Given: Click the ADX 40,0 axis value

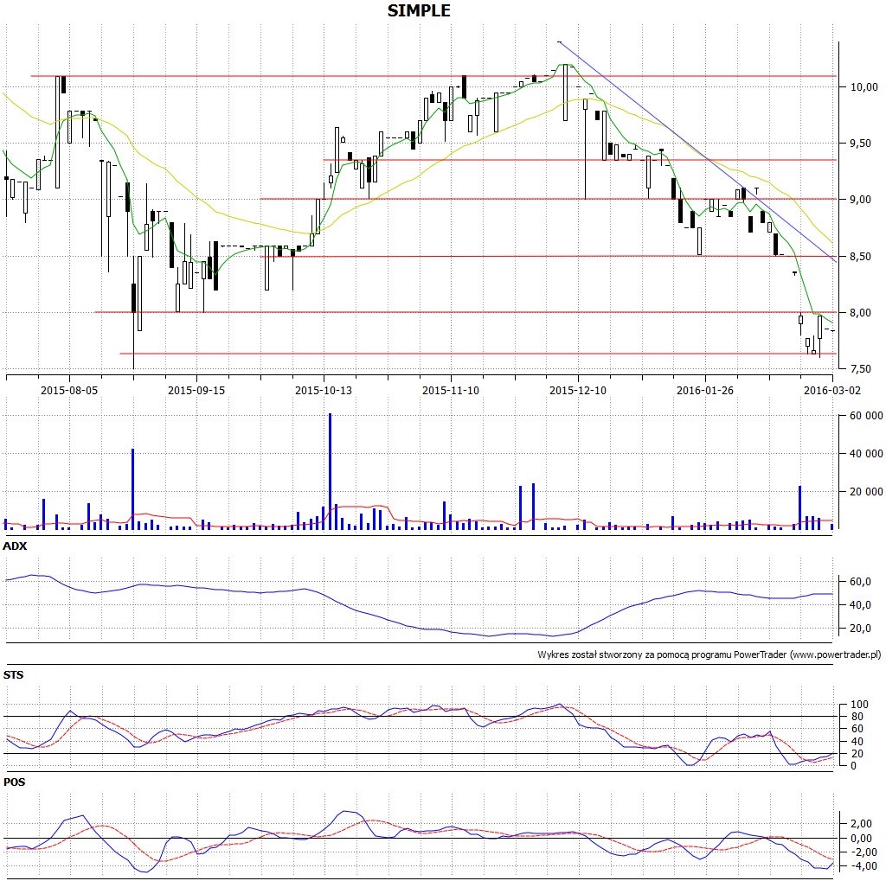Looking at the screenshot, I should click(860, 605).
